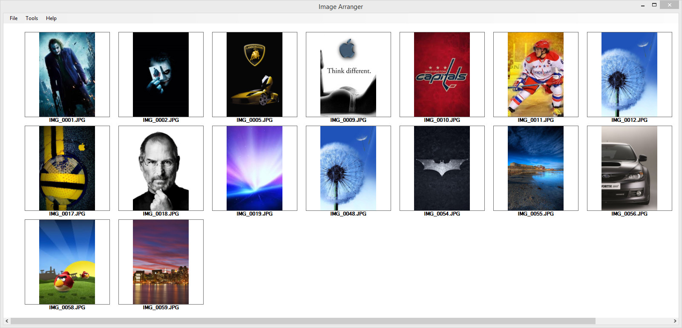Select the Lamborghini thumbnail IMG_0005
This screenshot has height=328, width=682.
[255, 75]
